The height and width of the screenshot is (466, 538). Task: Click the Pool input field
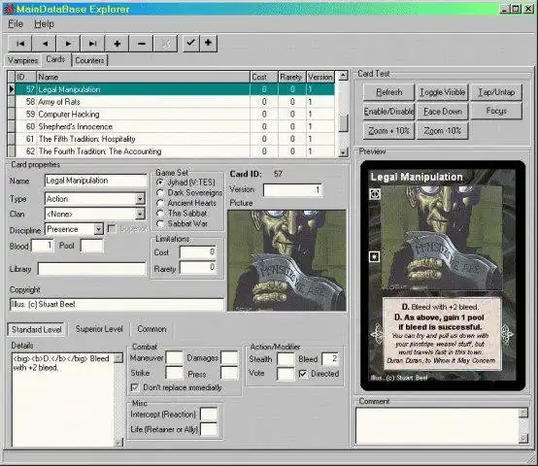tap(92, 246)
